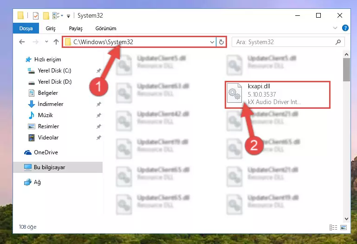This screenshot has height=244, width=357.
Task: Click the pin icon beside Yerel Disk (C:)
Action: pyautogui.click(x=98, y=71)
